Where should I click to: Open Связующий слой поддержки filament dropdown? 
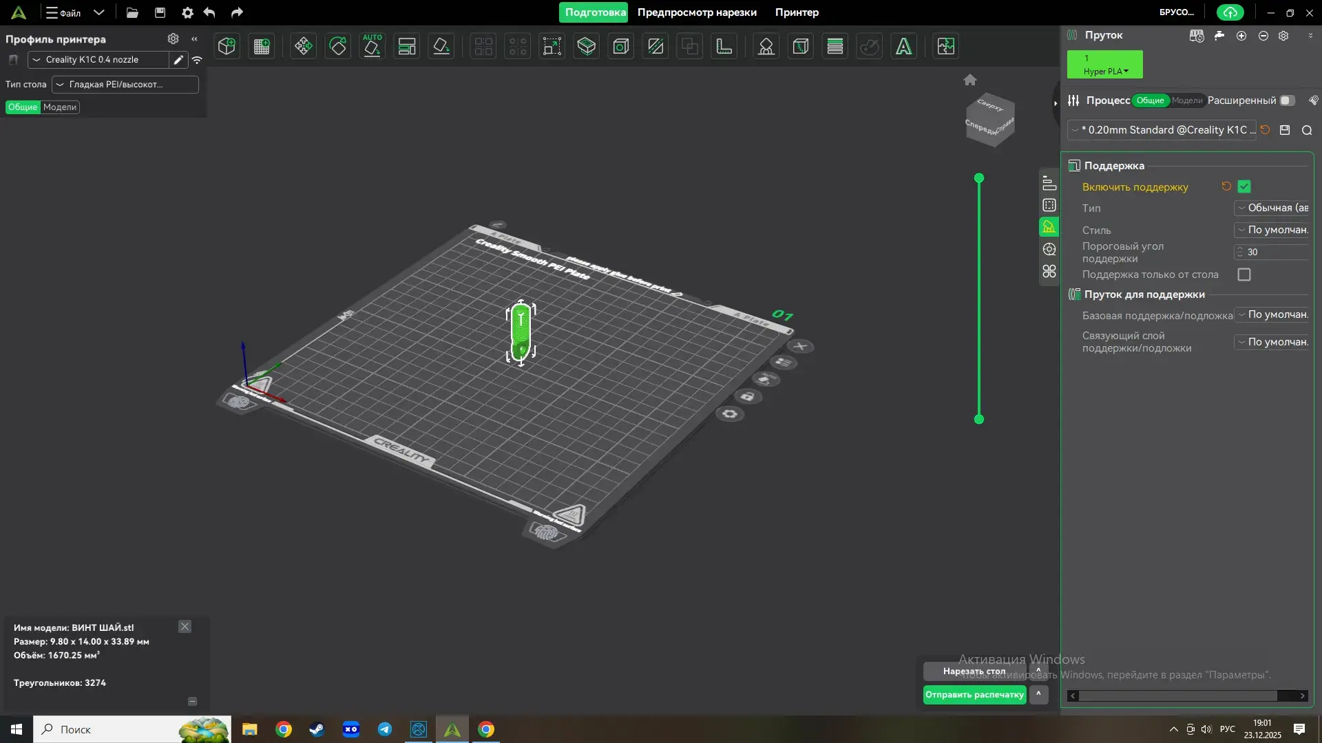(1272, 342)
